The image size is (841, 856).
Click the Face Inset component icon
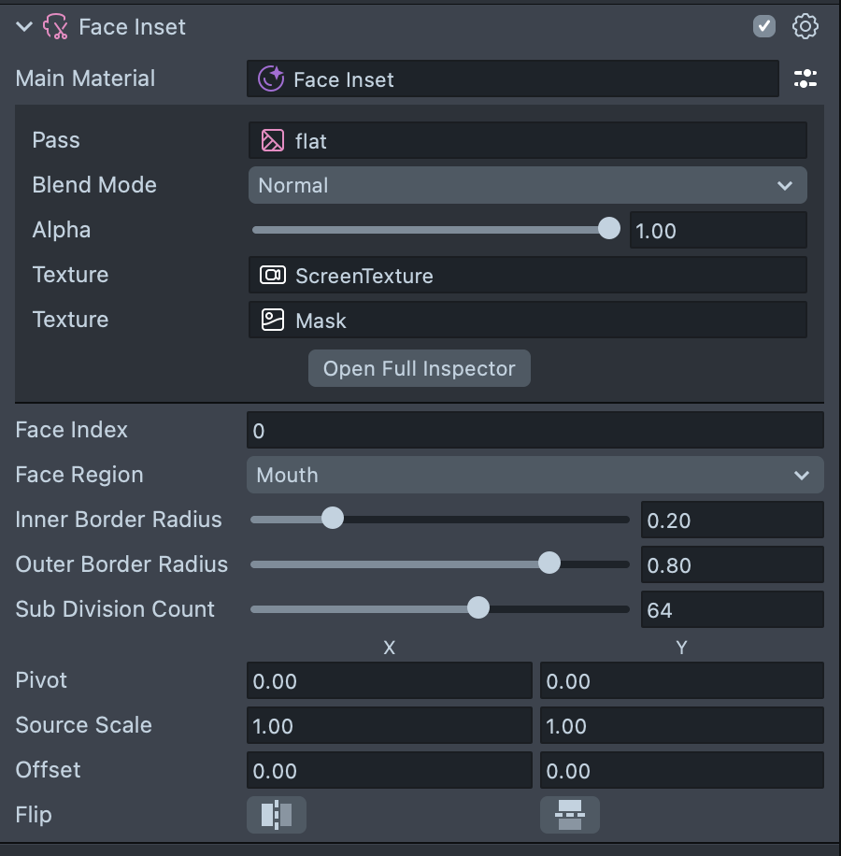pyautogui.click(x=55, y=27)
